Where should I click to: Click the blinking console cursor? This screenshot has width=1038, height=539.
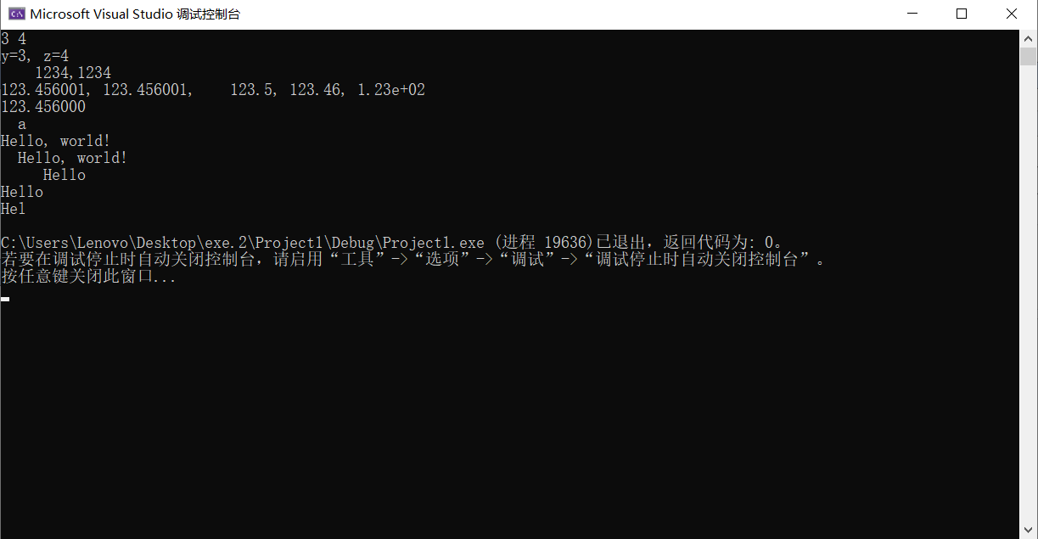point(5,299)
